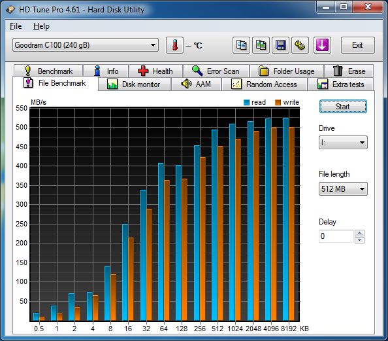Expand the File length 512 MB dropdown

pos(343,189)
